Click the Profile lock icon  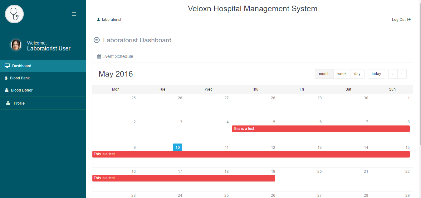[8, 103]
